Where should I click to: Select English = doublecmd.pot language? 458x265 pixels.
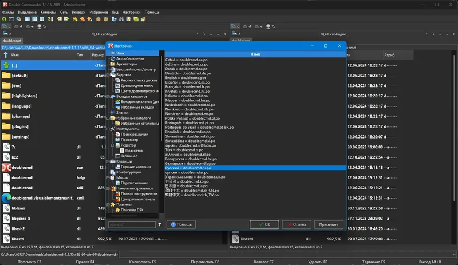pos(185,78)
